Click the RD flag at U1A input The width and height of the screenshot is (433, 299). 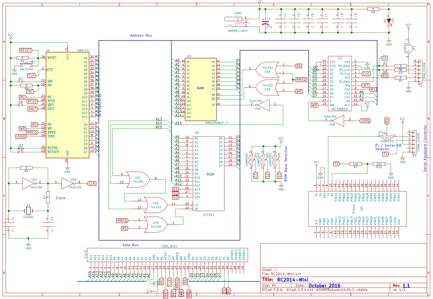[x=298, y=66]
